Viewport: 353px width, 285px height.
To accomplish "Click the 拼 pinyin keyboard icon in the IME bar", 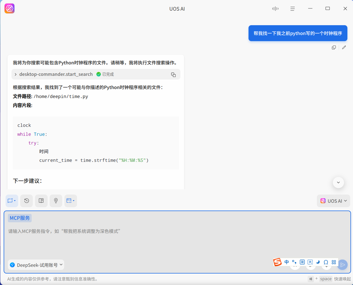I will [310, 262].
